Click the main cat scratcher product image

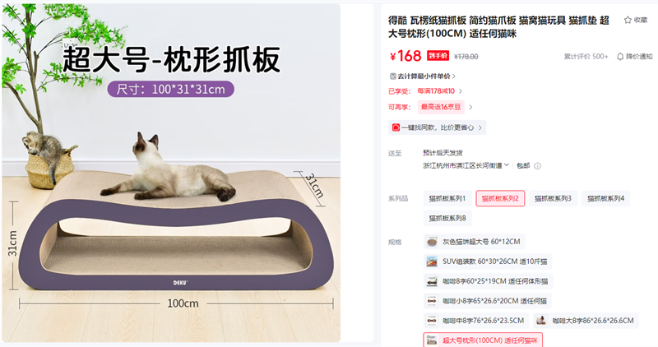click(171, 173)
